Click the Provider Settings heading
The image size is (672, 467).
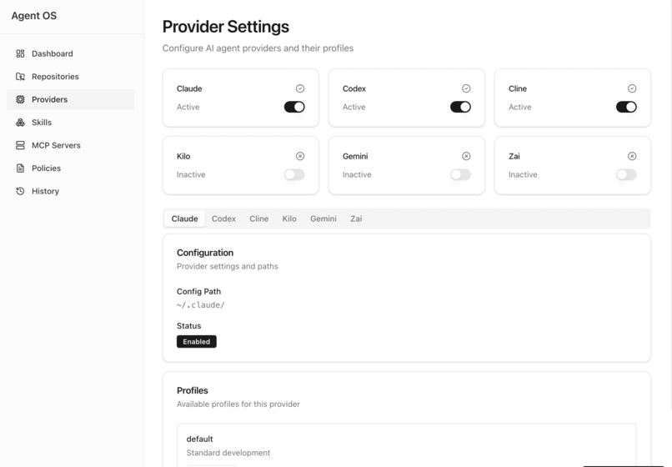(225, 27)
